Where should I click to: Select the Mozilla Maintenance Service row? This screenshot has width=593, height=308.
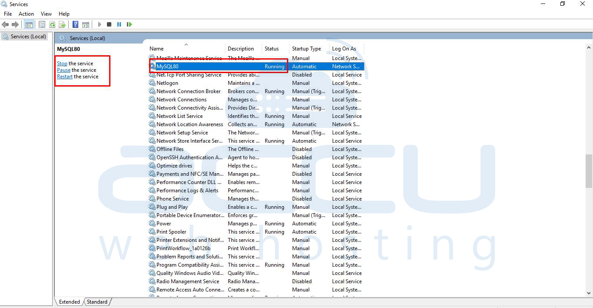(256, 58)
